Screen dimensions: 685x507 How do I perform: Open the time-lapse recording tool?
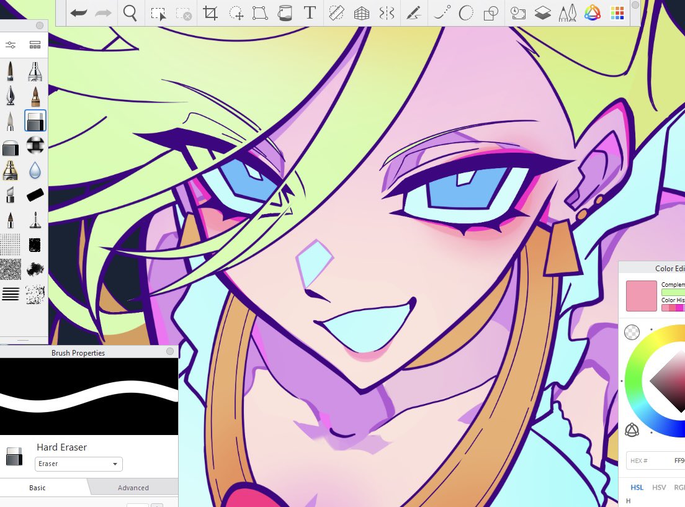pos(517,13)
